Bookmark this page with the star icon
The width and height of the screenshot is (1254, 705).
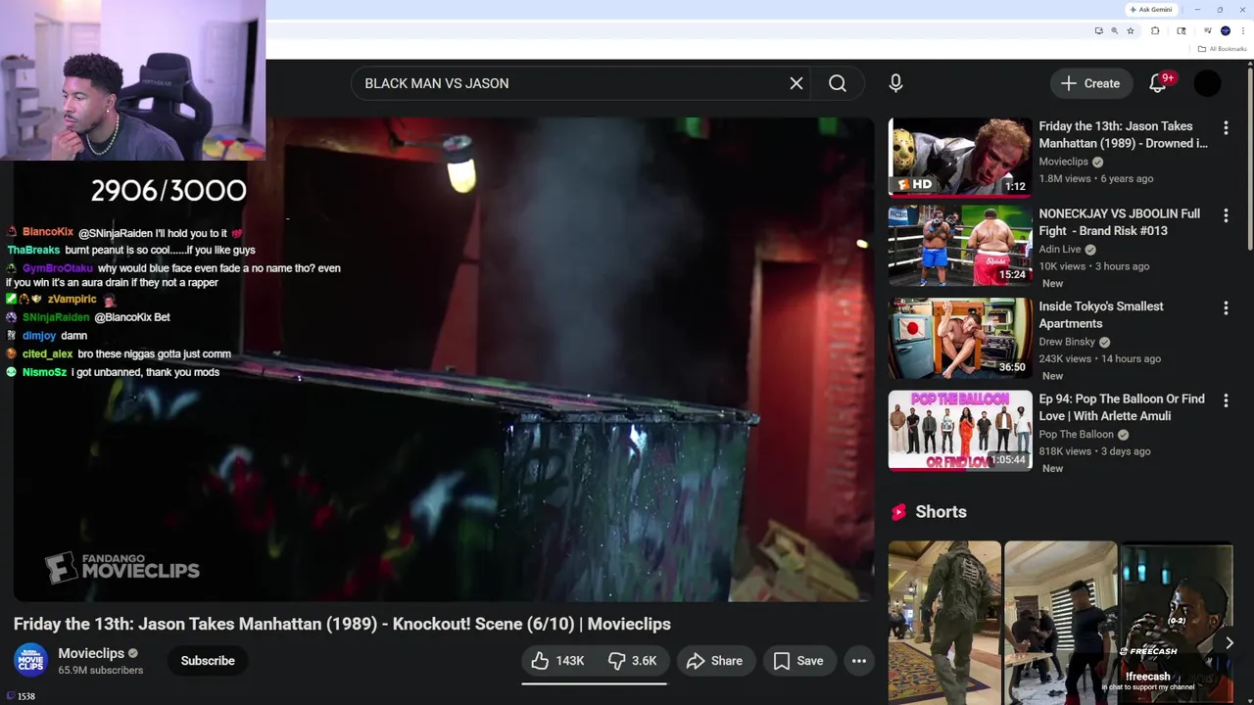pos(1131,30)
